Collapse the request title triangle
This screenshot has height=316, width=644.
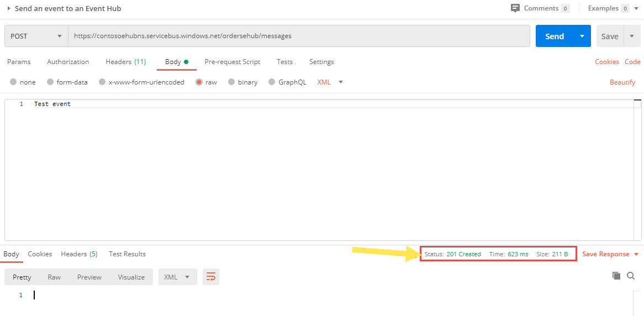pyautogui.click(x=9, y=8)
